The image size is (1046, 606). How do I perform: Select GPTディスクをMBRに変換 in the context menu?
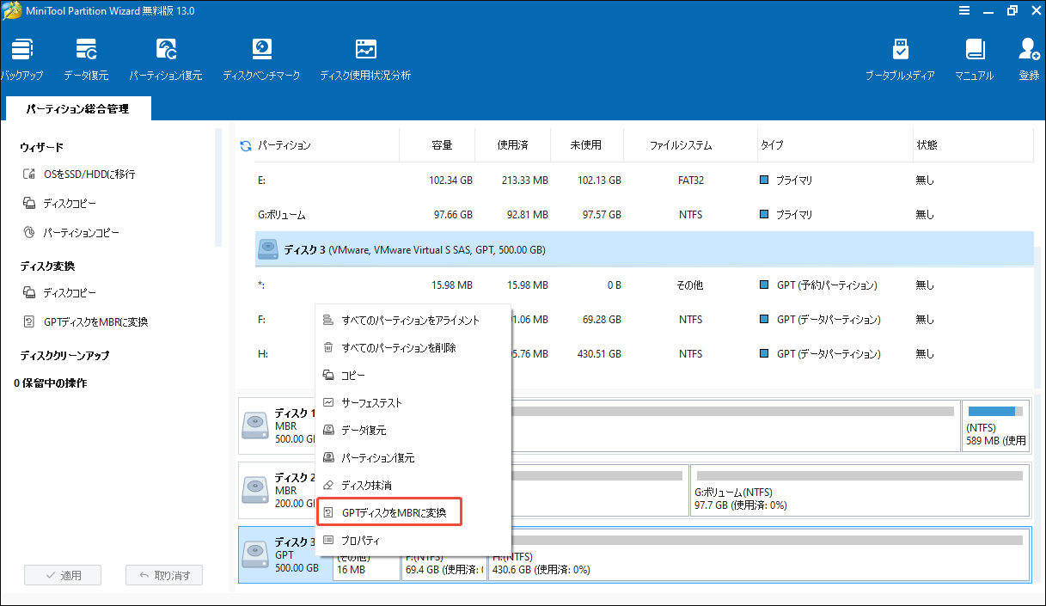393,513
